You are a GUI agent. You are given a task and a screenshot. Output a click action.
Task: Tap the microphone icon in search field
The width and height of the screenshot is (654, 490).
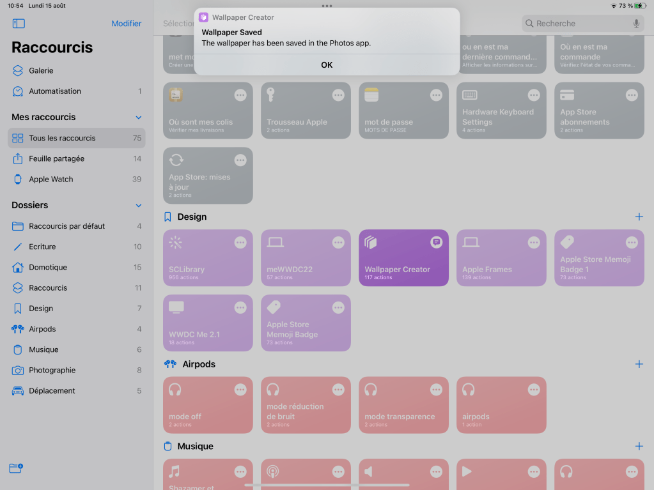click(636, 24)
